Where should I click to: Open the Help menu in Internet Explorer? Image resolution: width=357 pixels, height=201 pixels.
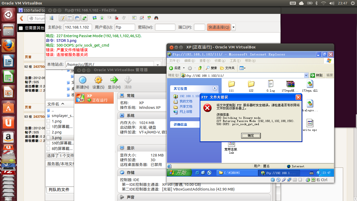click(250, 61)
